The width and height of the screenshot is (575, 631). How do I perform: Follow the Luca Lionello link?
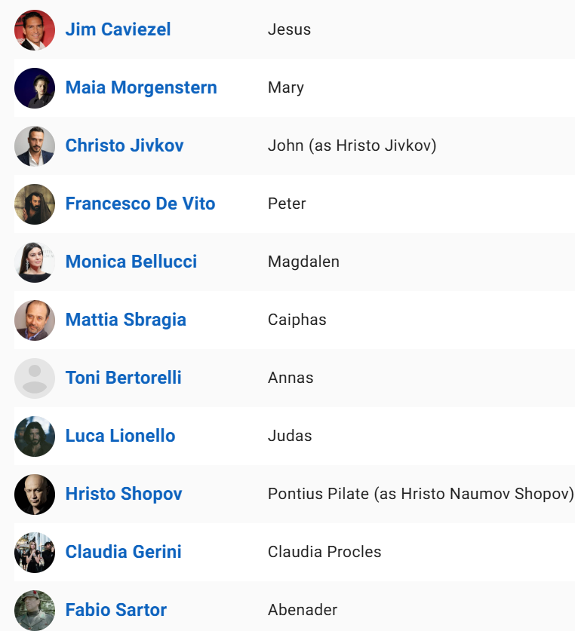click(121, 436)
